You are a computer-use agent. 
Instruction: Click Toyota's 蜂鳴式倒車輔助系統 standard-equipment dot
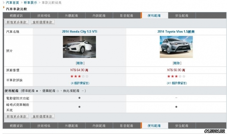click(x=176, y=107)
